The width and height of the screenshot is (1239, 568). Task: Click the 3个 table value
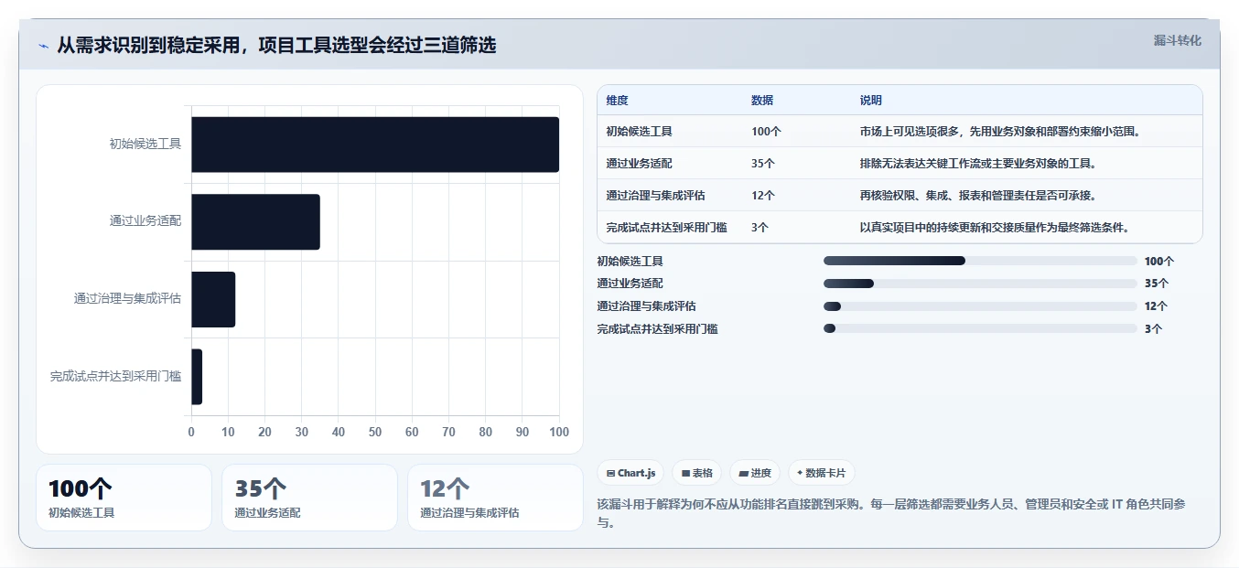click(760, 228)
